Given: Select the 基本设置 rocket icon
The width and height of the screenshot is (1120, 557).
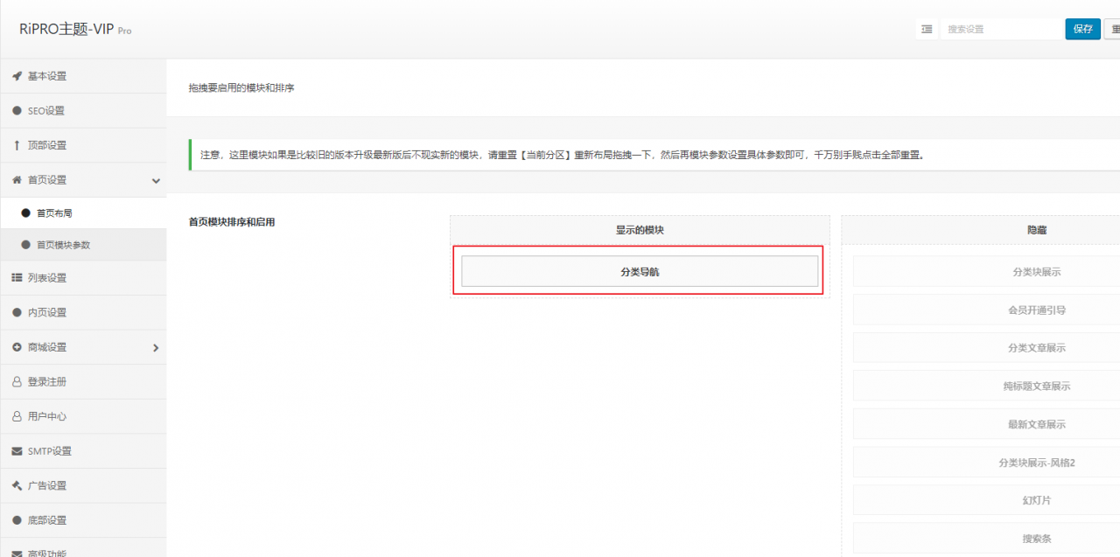Looking at the screenshot, I should (15, 76).
